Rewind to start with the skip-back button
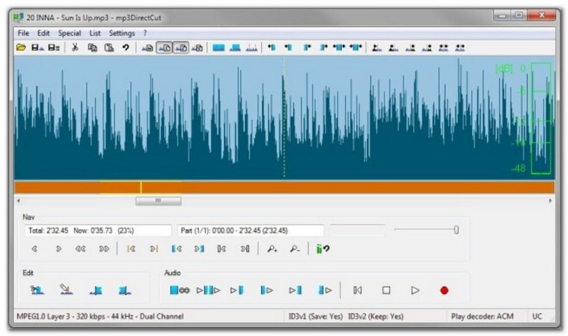Screen dimensions: 568x336 pyautogui.click(x=358, y=290)
